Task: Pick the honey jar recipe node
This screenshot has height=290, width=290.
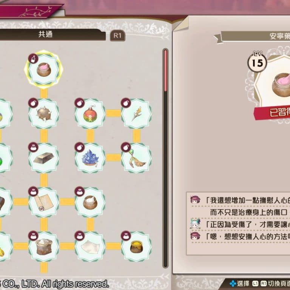Action: coord(136,247)
